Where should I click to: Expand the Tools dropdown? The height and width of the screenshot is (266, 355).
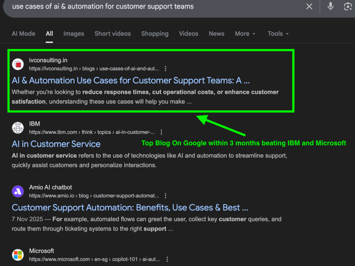[x=278, y=34]
